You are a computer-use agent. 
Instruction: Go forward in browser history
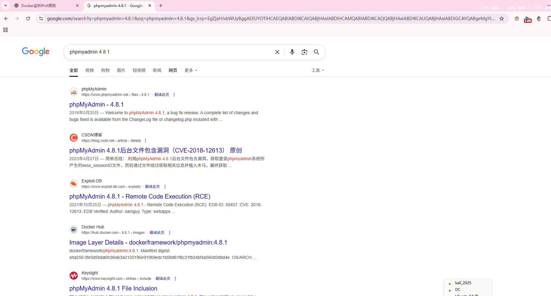coord(17,19)
